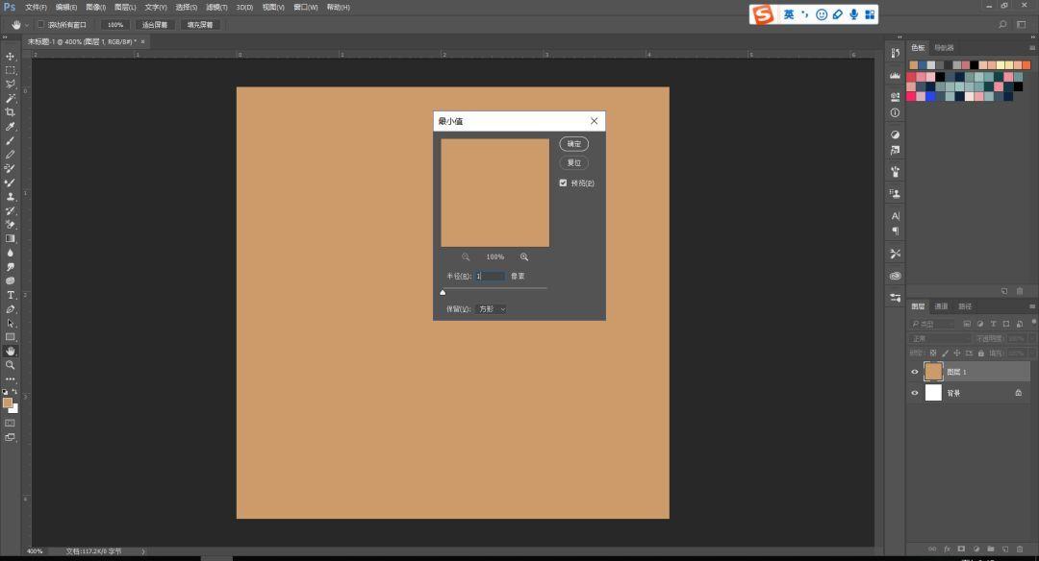Viewport: 1039px width, 561px height.
Task: Hide 图层 1 layer visibility
Action: click(915, 372)
